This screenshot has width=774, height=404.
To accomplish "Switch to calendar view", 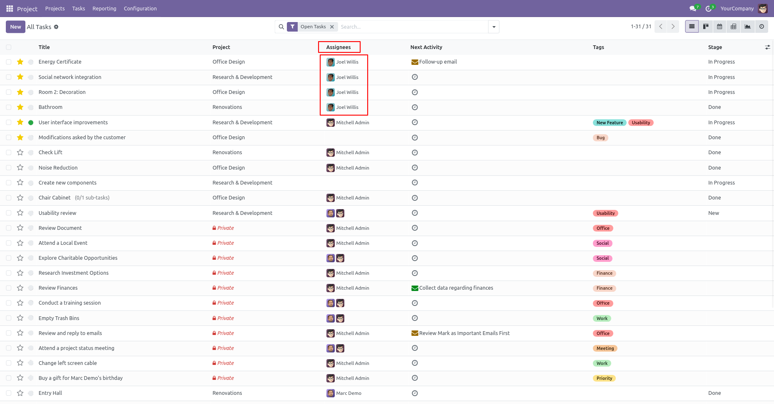I will [x=719, y=27].
